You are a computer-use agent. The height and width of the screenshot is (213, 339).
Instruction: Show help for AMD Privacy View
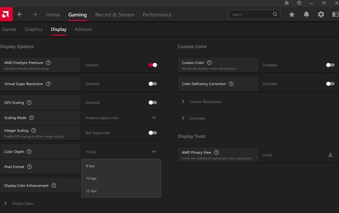(x=216, y=152)
